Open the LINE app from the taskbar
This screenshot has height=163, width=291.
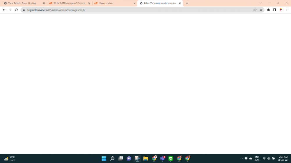point(171,158)
